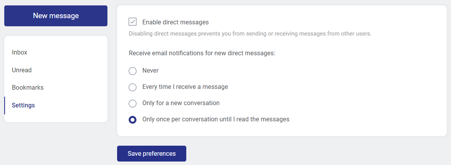Click 'Only once per conversation until I read' text
This screenshot has width=451, height=165.
216,119
